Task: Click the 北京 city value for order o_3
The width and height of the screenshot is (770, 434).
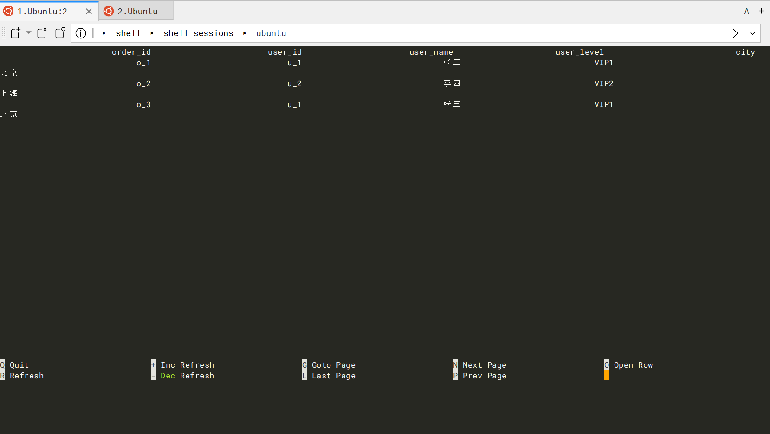Action: (9, 115)
